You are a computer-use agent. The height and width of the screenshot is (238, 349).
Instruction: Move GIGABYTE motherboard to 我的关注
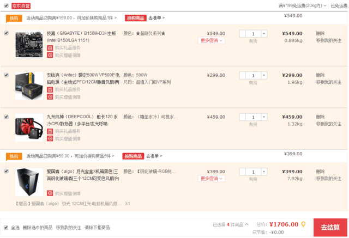[329, 40]
